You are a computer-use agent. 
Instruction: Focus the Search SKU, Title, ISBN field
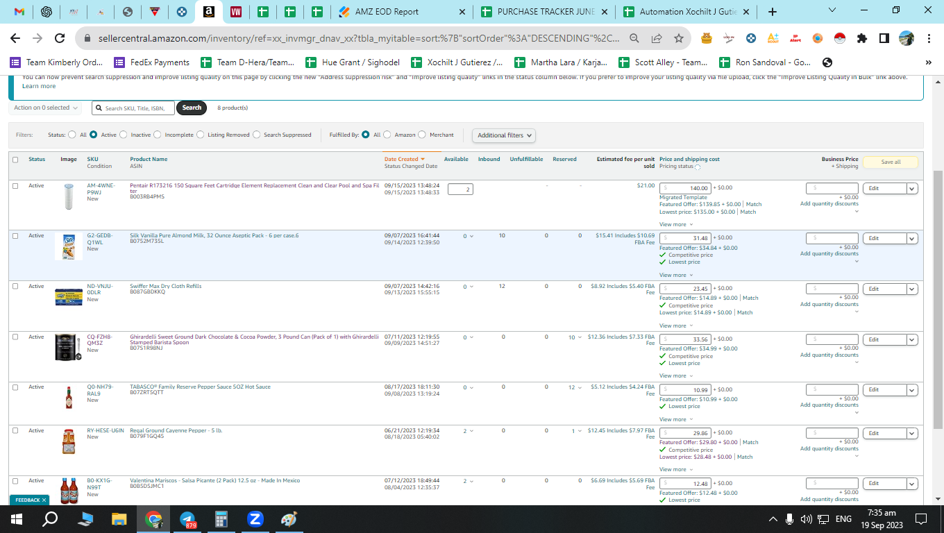(x=133, y=108)
